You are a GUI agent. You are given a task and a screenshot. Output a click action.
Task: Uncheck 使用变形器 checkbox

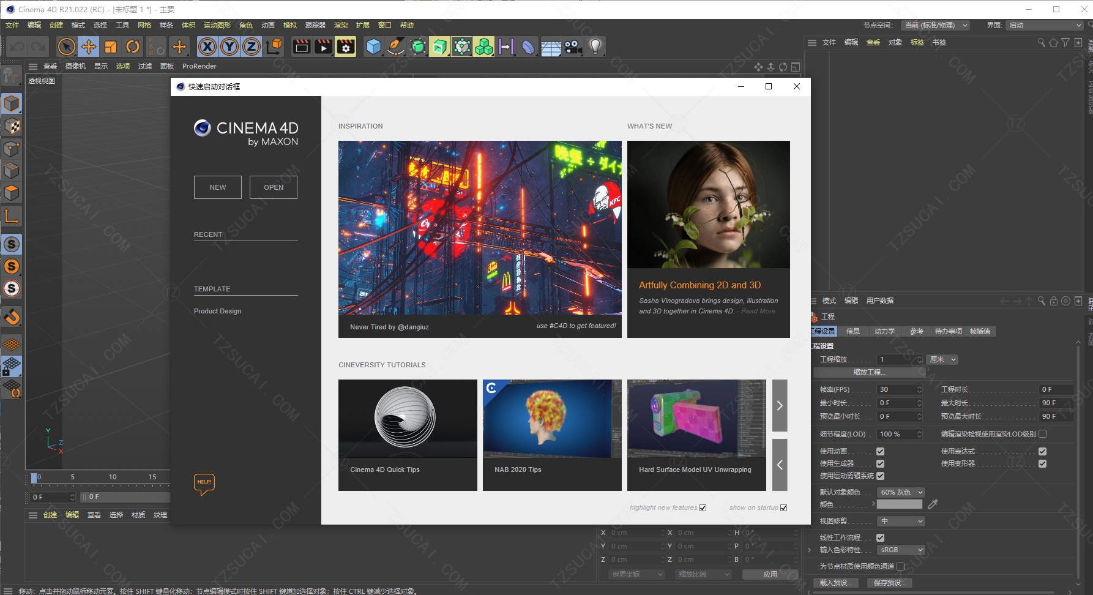(x=1042, y=463)
